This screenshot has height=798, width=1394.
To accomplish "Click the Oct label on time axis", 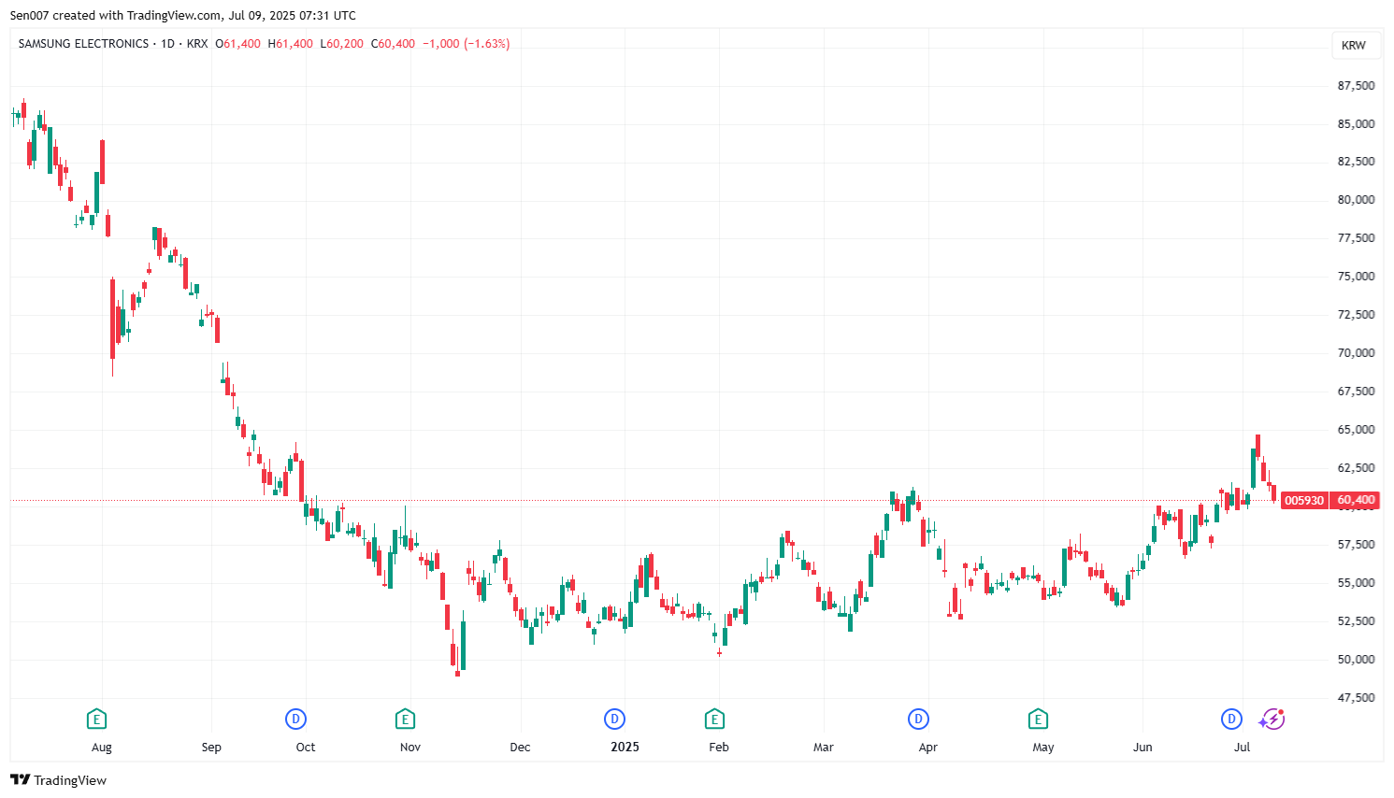I will point(306,748).
